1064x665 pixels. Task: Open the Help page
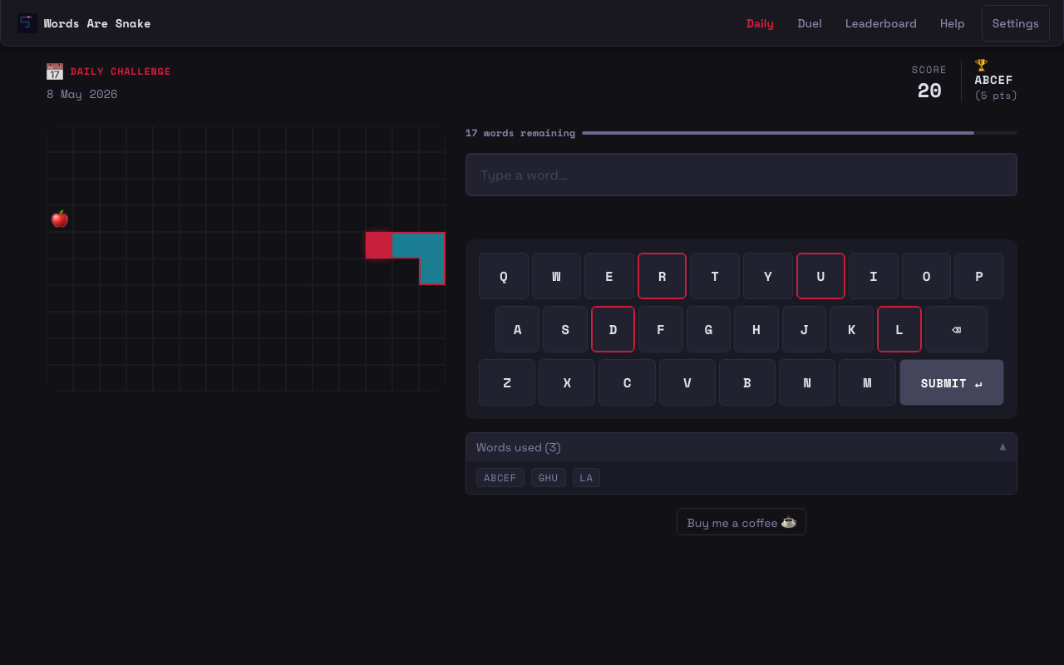[953, 23]
